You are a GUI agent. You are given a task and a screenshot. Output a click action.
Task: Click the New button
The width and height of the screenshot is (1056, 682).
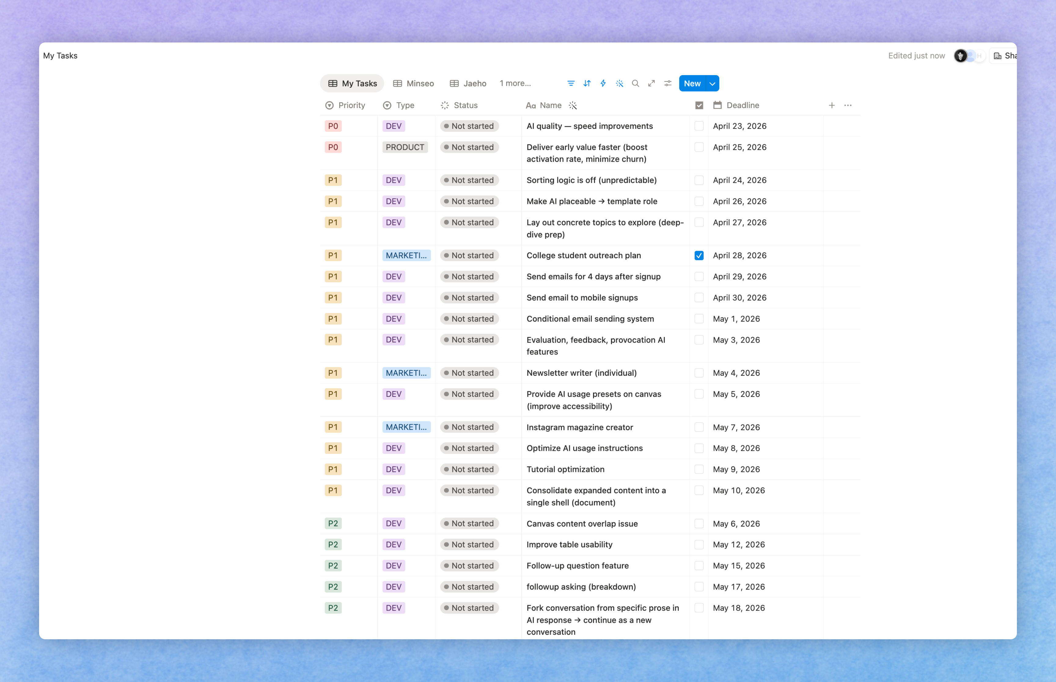692,83
